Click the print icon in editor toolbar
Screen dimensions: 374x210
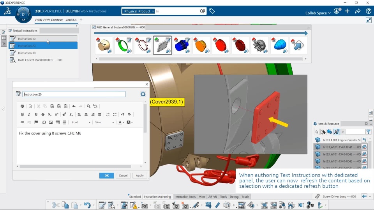pyautogui.click(x=23, y=106)
